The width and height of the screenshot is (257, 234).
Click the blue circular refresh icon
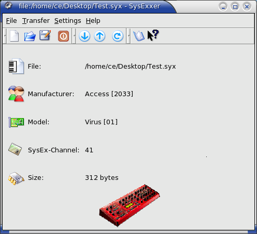point(118,36)
